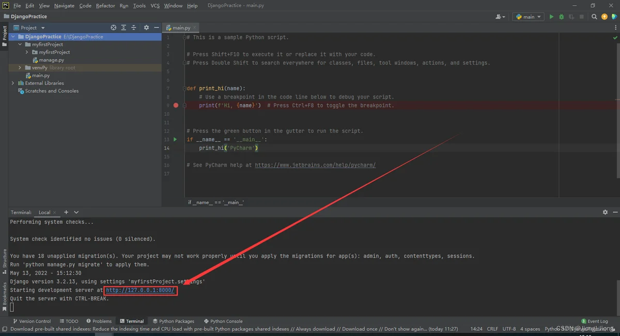Open the File menu
Image resolution: width=620 pixels, height=336 pixels.
pos(17,6)
